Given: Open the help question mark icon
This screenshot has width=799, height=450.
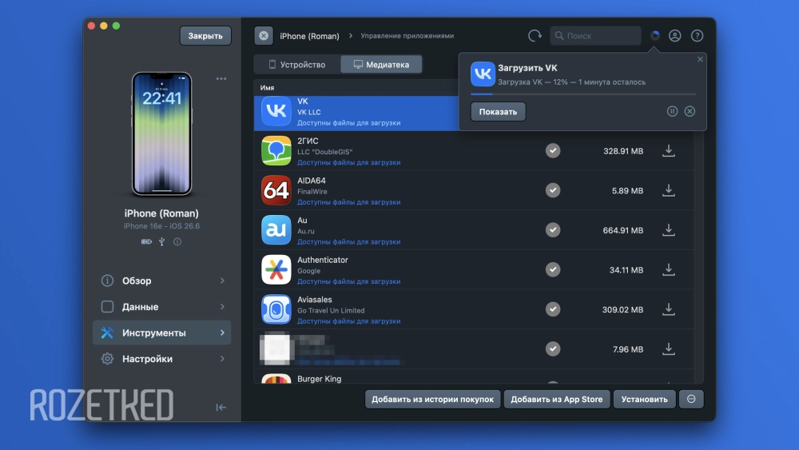Looking at the screenshot, I should (697, 36).
